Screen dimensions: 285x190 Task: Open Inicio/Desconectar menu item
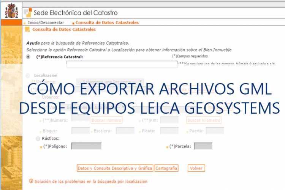click(x=46, y=22)
